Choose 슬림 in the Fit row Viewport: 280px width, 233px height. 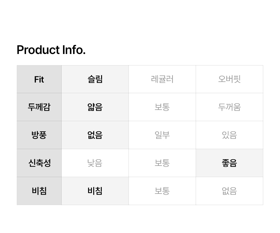pos(95,79)
